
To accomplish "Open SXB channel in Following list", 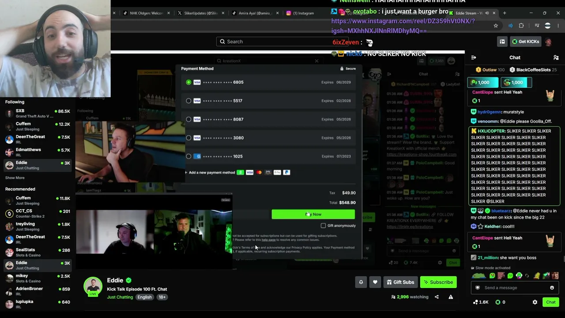I will 38,114.
